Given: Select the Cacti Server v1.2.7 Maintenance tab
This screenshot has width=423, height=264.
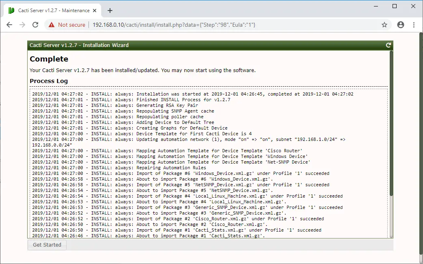Looking at the screenshot, I should pos(52,11).
